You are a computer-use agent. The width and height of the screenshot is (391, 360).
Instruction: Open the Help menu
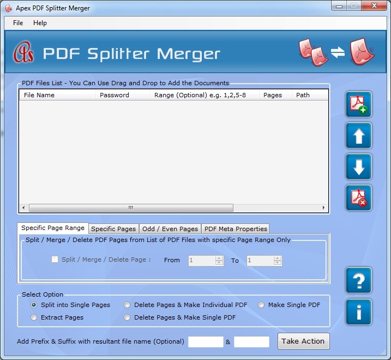(40, 23)
